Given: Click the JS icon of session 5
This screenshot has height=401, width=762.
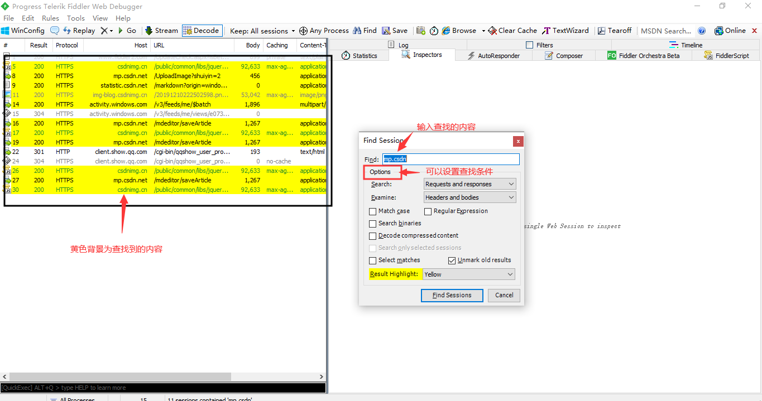Looking at the screenshot, I should coord(7,66).
